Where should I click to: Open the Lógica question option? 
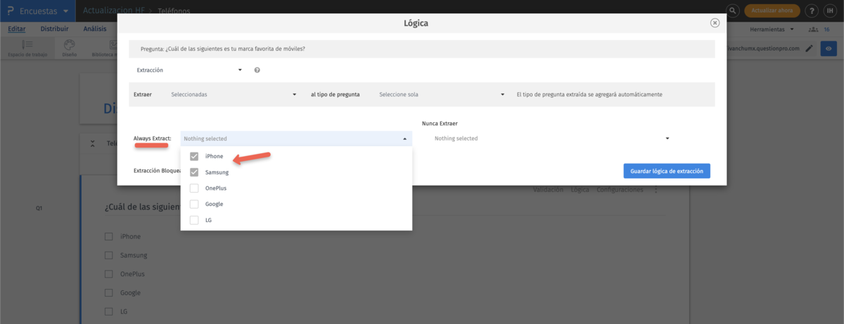click(x=580, y=190)
